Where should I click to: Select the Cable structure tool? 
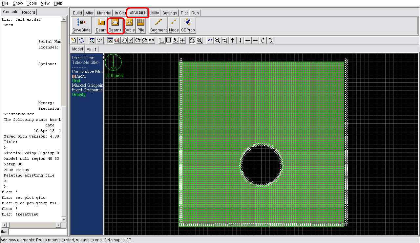tap(129, 25)
